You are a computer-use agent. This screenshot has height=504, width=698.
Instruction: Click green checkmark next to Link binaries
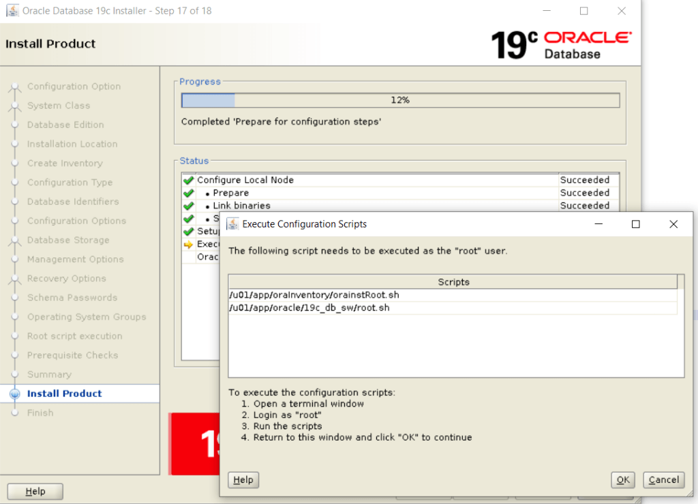[189, 206]
